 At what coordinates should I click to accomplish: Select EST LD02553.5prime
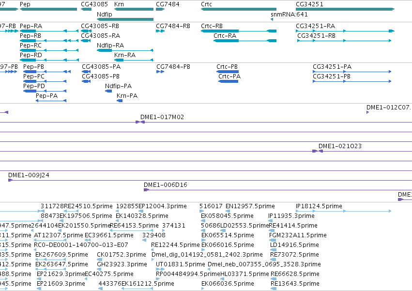[x=224, y=230]
